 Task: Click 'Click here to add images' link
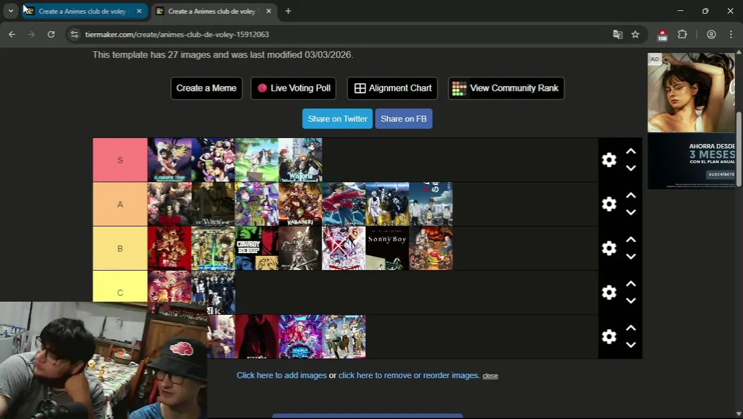coord(281,375)
